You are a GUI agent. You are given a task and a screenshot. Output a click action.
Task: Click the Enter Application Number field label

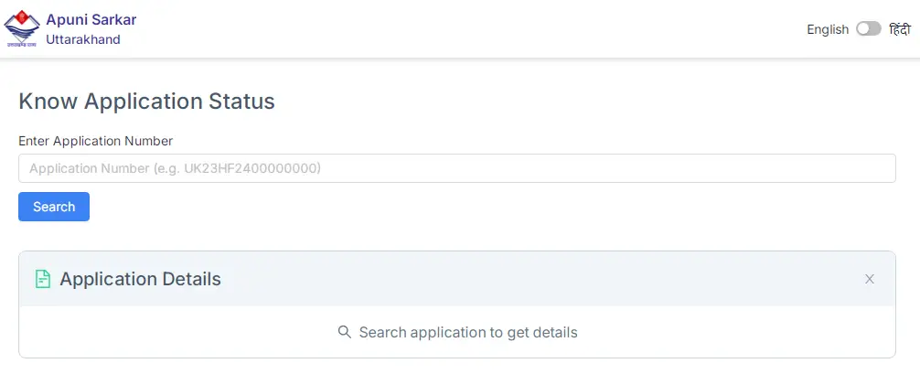pos(96,141)
